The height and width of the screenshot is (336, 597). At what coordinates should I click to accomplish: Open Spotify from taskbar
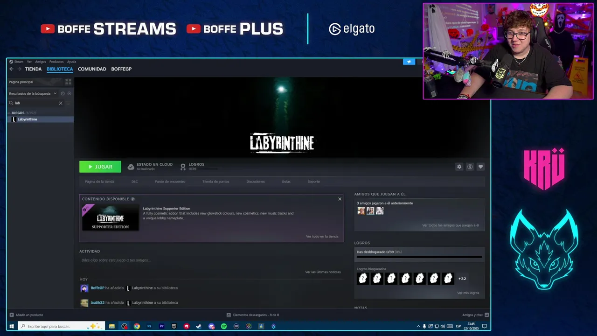pyautogui.click(x=224, y=326)
